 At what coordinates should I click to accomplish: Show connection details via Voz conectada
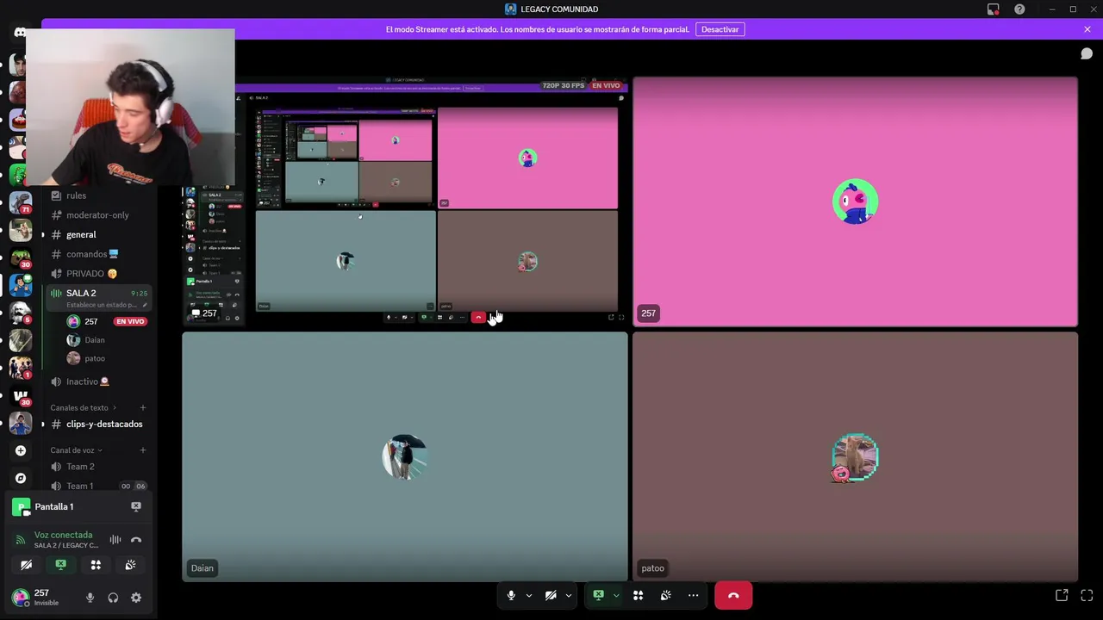(63, 535)
